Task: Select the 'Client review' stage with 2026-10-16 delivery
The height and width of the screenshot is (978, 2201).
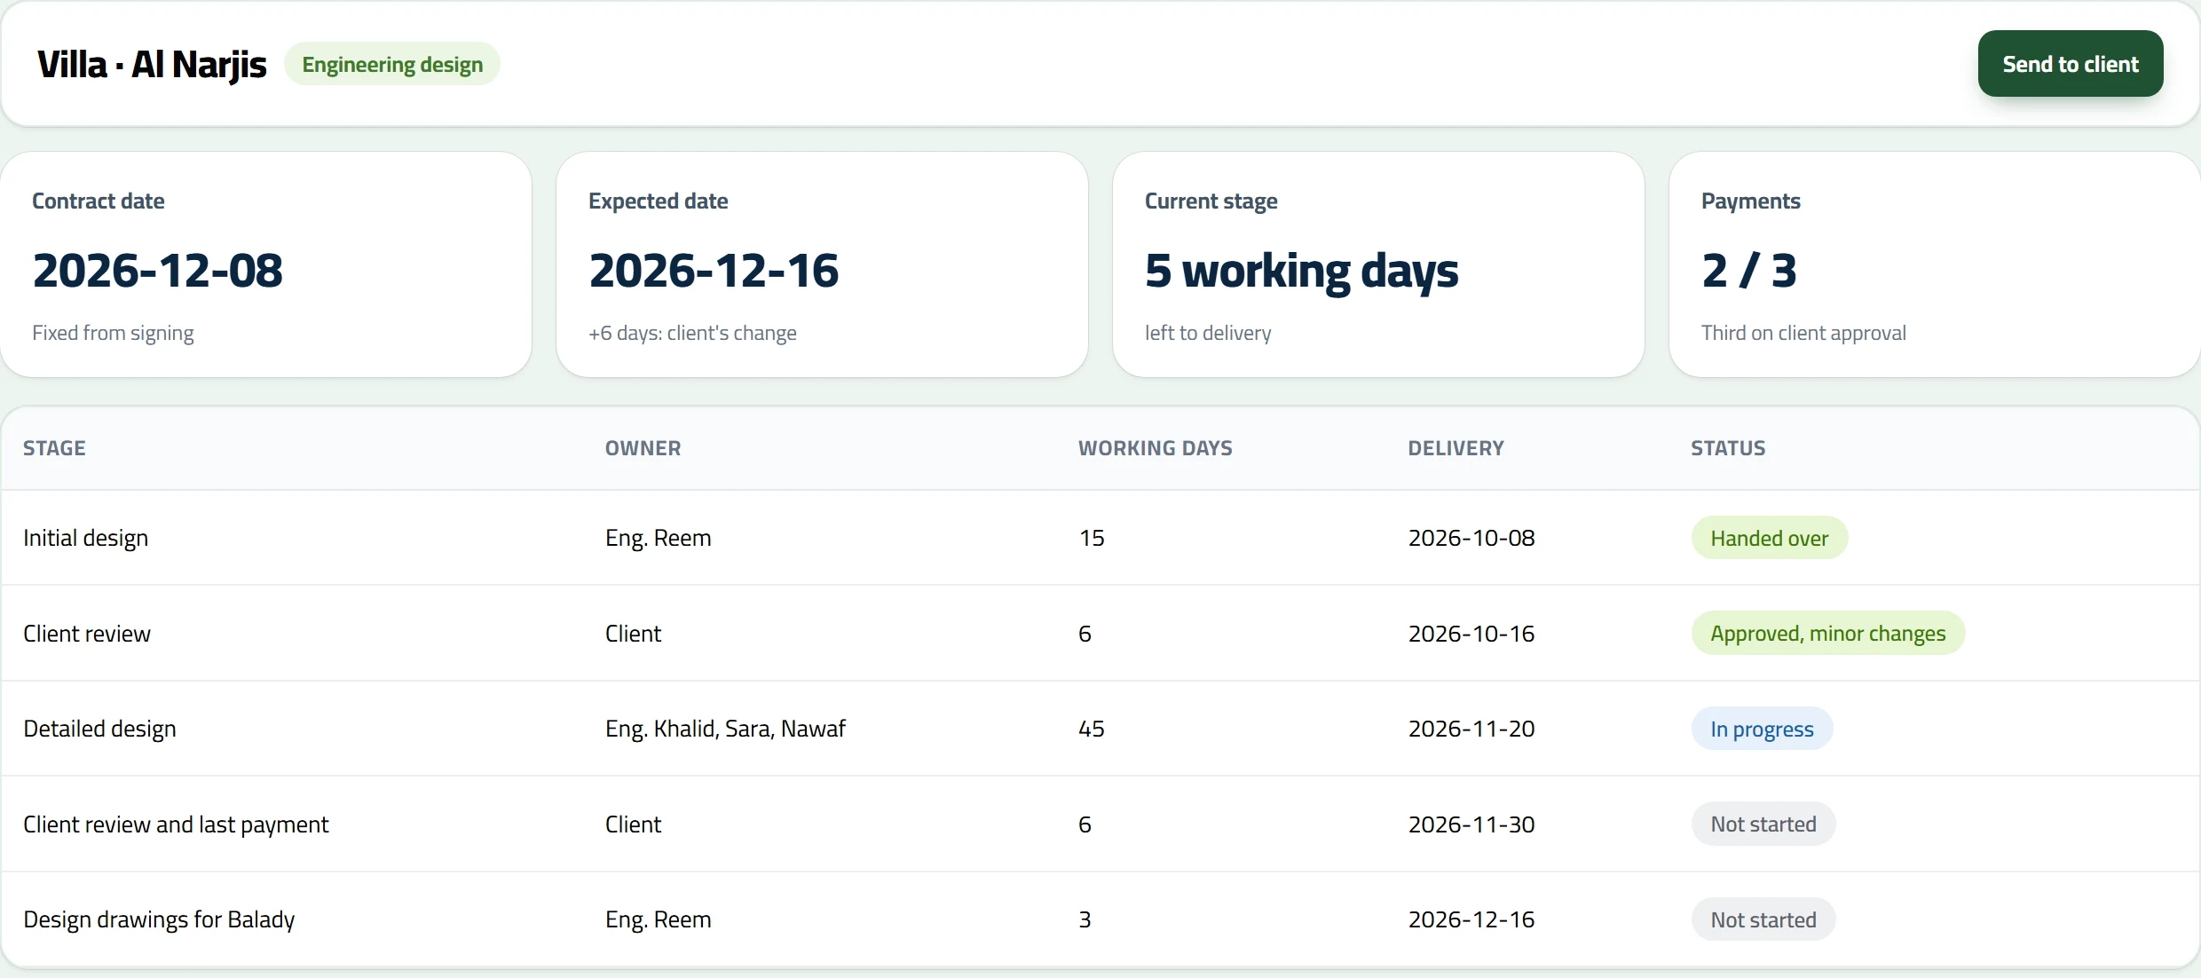Action: tap(1100, 634)
